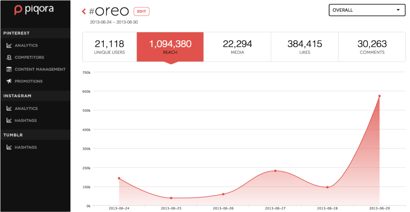Click the date range 2013-06-24 – 2013-06-30
Screen dimensions: 410x212
[x=114, y=22]
